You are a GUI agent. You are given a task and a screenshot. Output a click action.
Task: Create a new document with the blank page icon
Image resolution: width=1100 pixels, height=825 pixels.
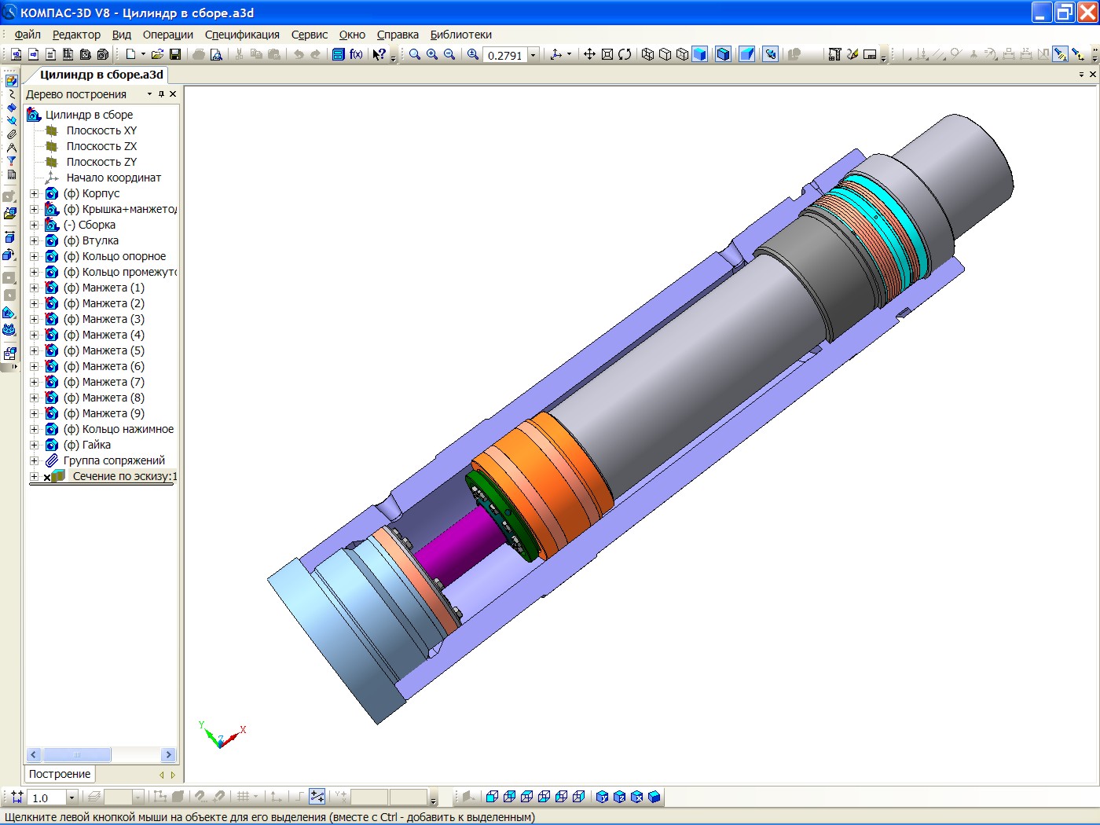click(130, 54)
